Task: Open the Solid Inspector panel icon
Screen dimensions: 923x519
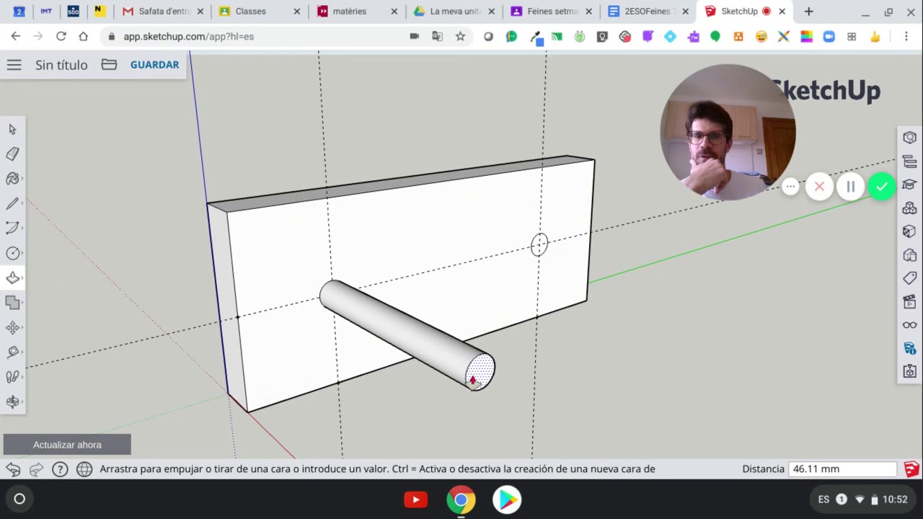Action: pos(909,372)
